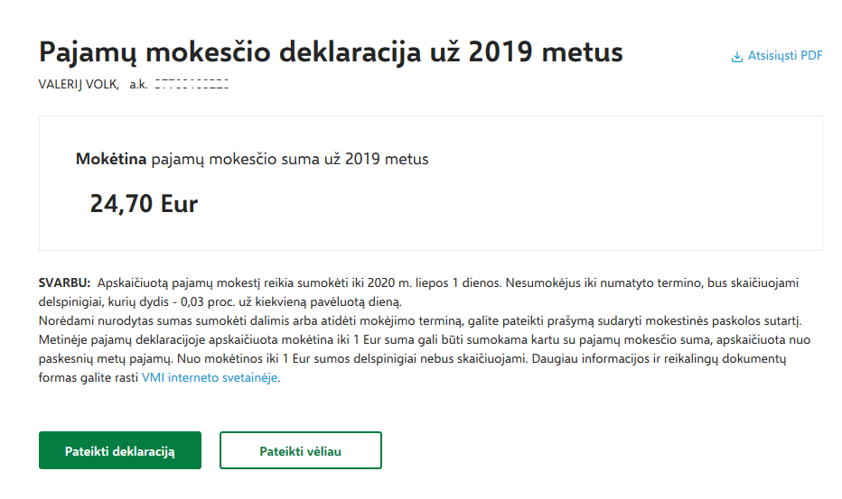Click the a.k. label next to the name

138,84
